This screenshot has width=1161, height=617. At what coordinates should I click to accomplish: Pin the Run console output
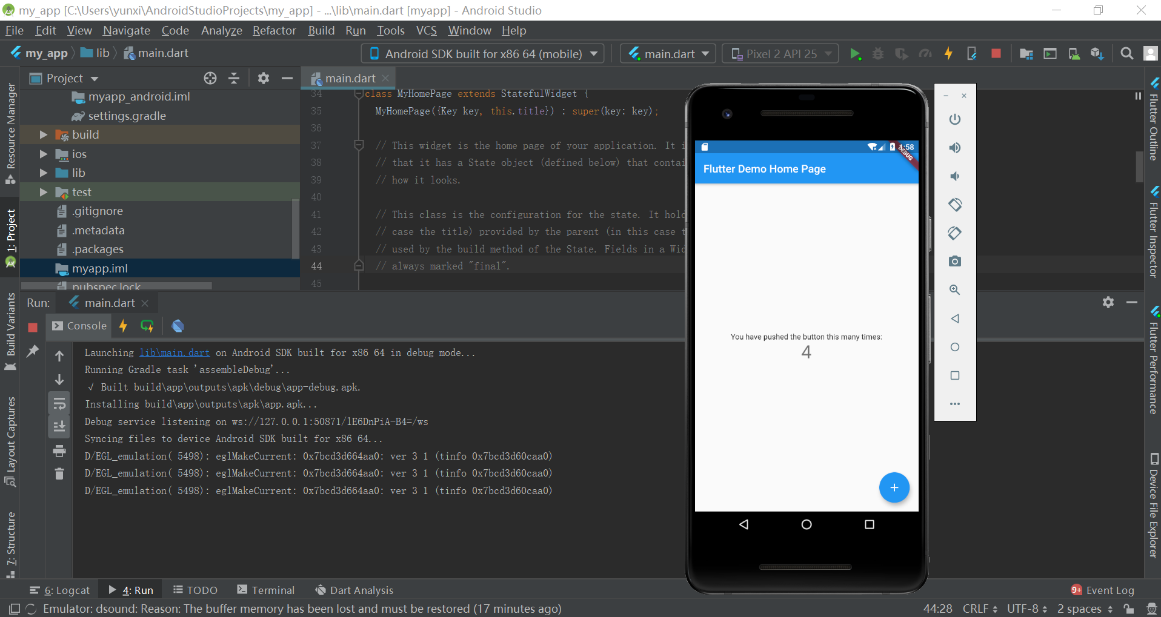pos(33,351)
